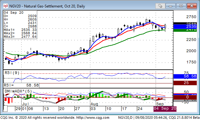Click the dark red 0 DMI scale marker
200x120 pixels.
tap(185, 97)
